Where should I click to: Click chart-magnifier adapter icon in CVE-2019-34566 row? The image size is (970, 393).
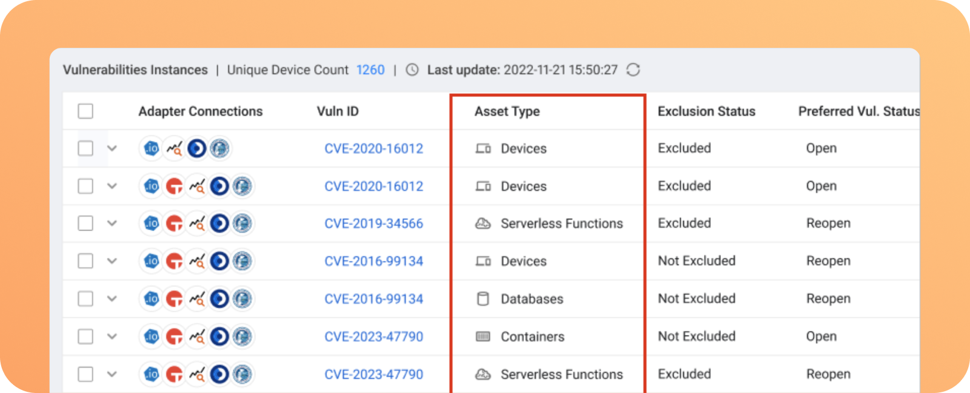point(197,223)
